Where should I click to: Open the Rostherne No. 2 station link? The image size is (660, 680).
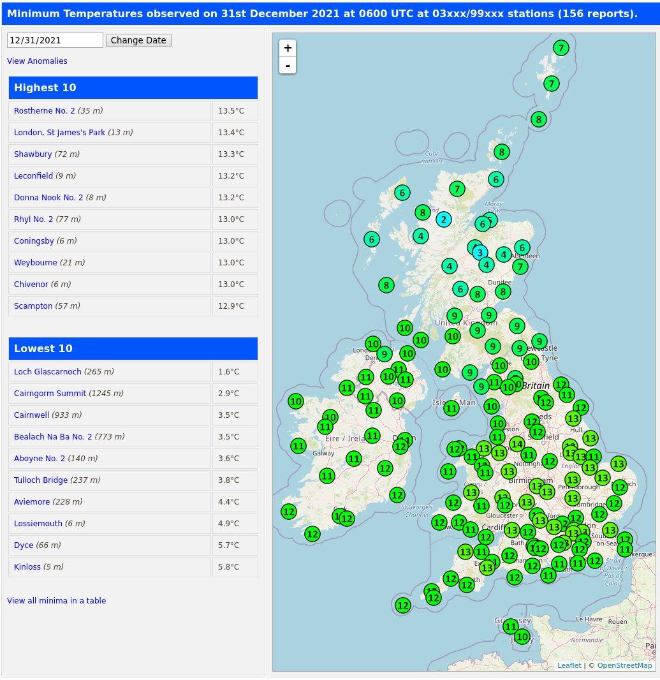tap(44, 110)
